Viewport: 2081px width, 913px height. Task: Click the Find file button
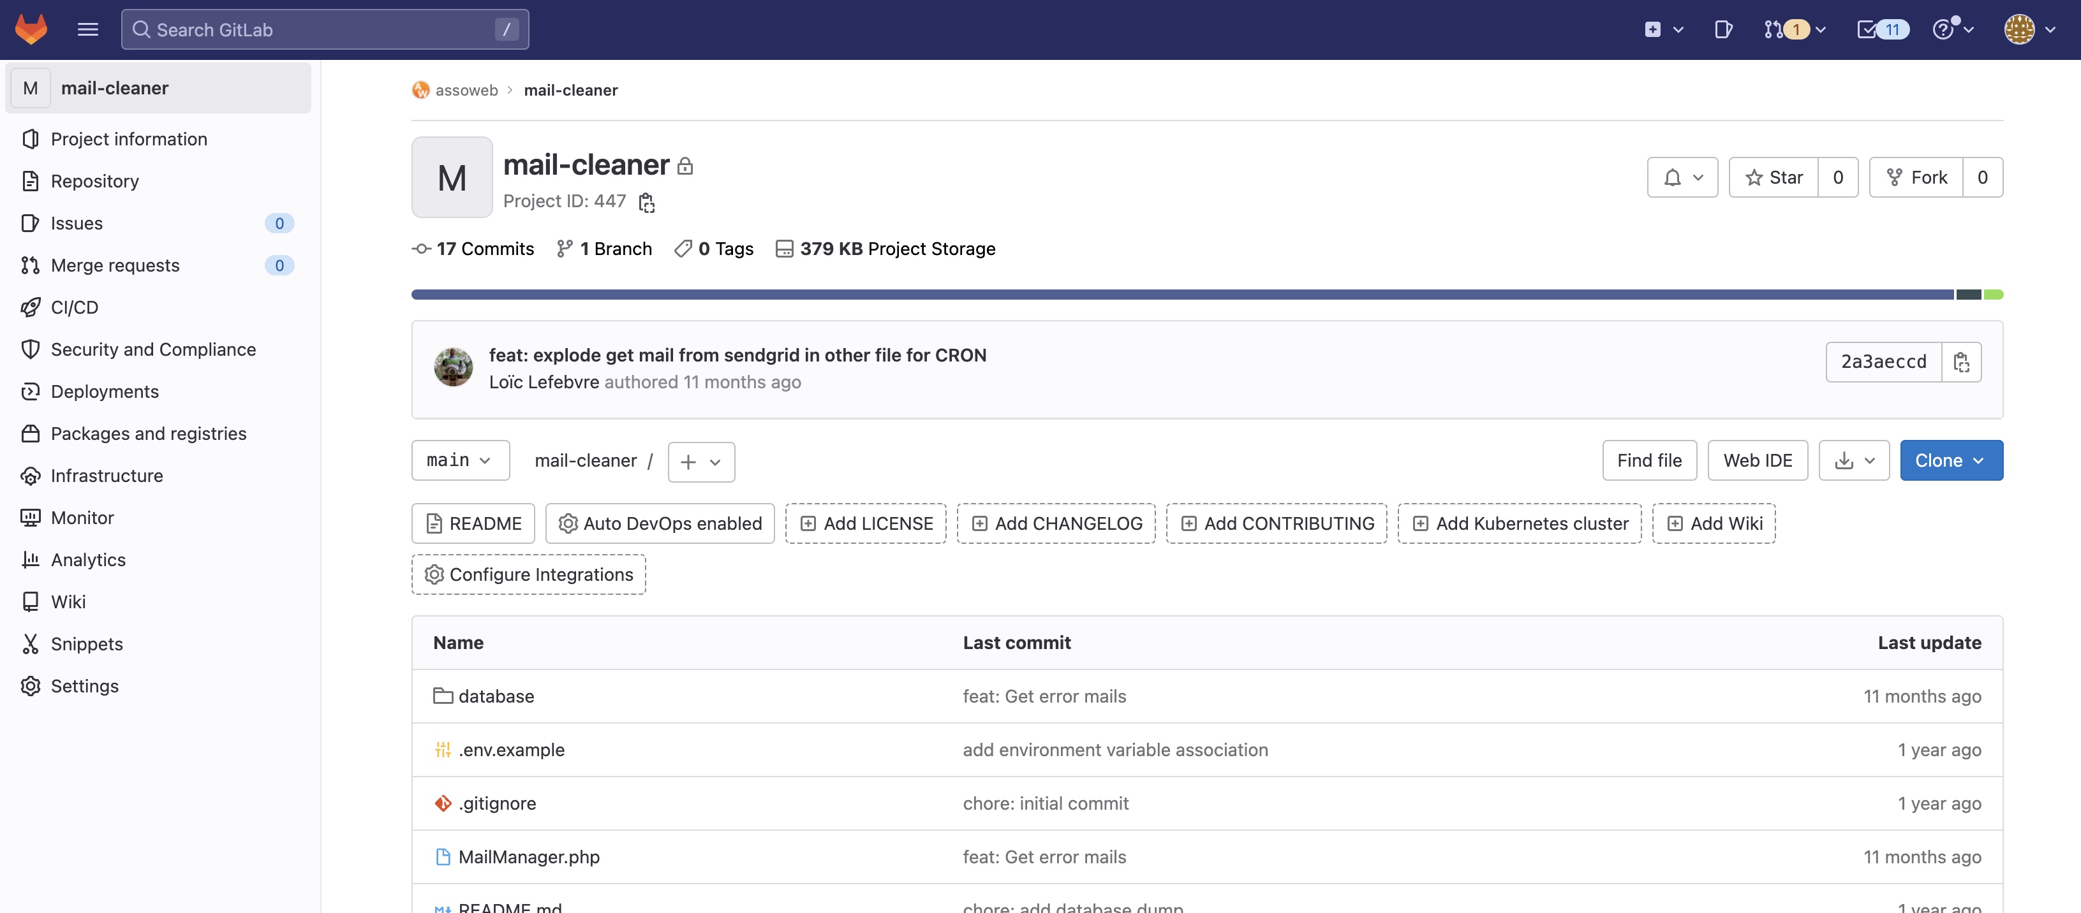click(x=1650, y=460)
